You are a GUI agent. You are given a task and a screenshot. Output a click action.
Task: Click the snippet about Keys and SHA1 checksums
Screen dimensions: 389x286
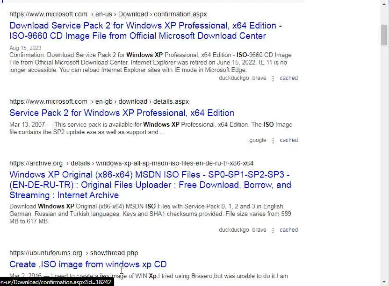pos(151,214)
